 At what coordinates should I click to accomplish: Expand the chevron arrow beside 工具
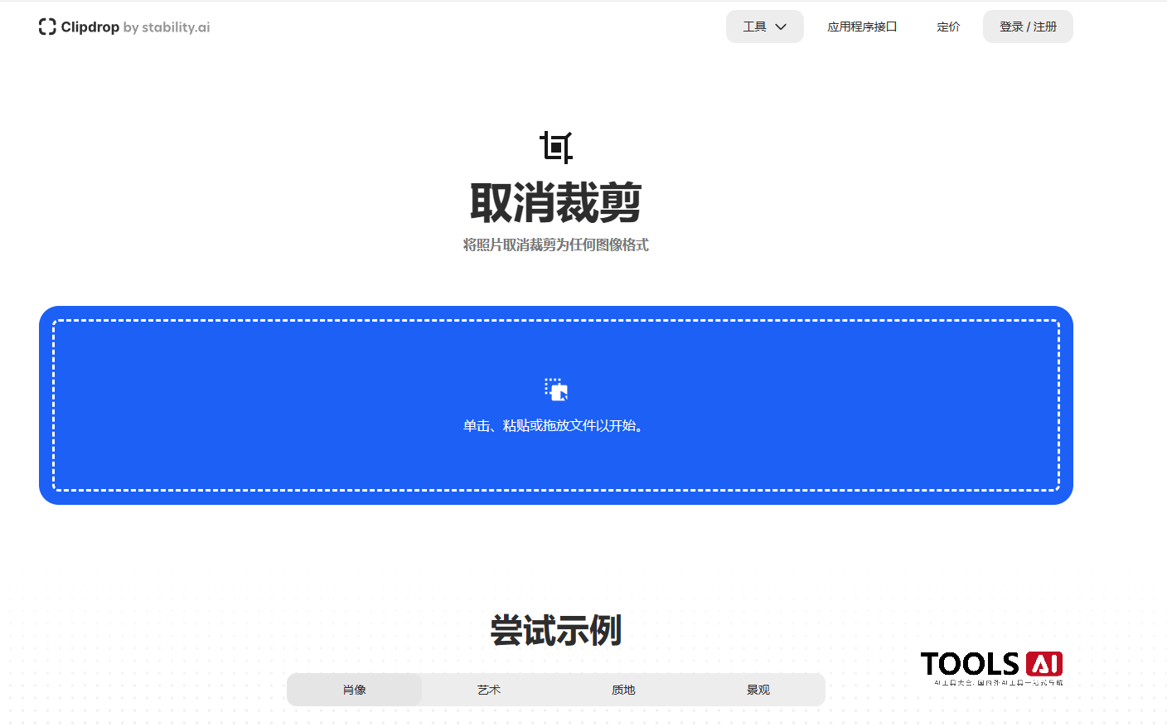click(780, 26)
